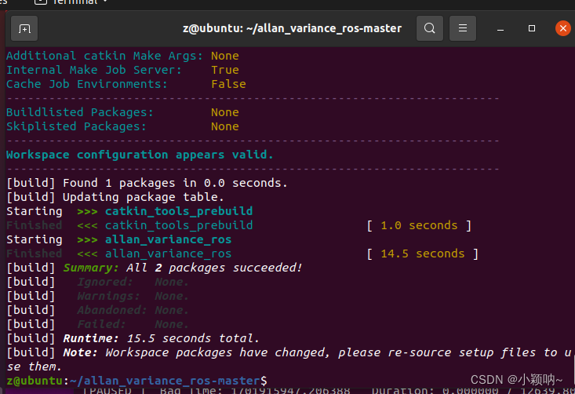Open the Terminal app menu in top bar

click(71, 2)
